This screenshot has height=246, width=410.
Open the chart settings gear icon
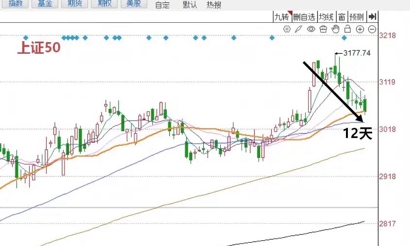[x=287, y=29]
